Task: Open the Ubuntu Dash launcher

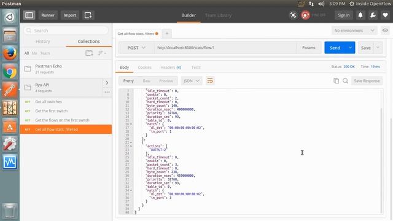Action: 10,17
